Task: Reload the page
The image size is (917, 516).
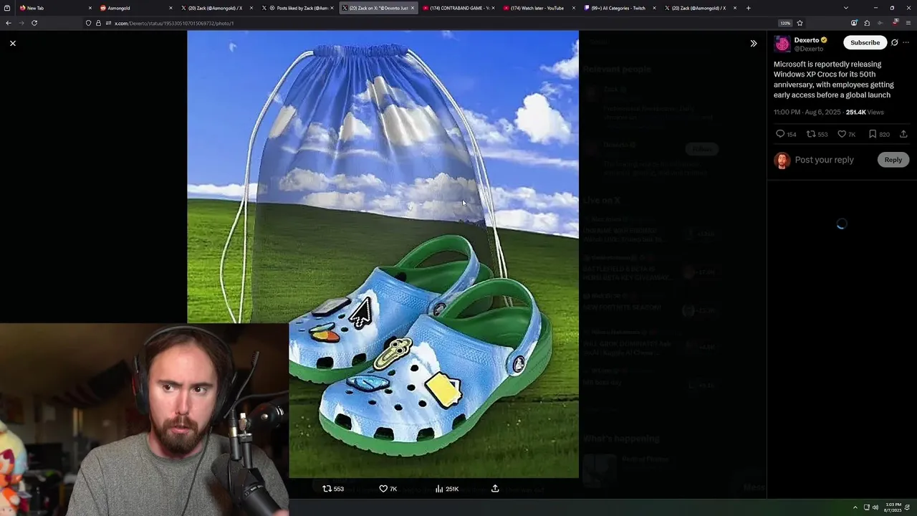Action: click(x=34, y=23)
